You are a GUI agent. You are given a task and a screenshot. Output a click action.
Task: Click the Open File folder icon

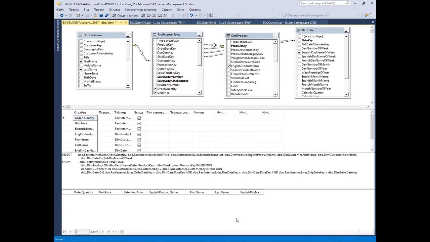pos(96,15)
